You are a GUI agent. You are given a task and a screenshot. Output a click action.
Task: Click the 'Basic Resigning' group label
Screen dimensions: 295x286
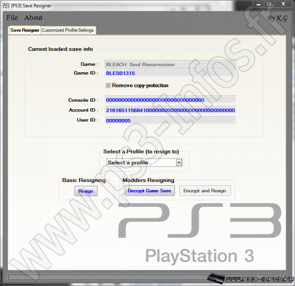(84, 180)
